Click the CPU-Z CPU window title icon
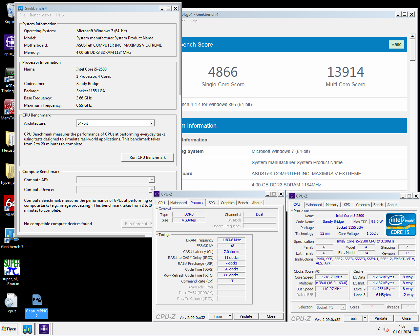Image resolution: width=420 pixels, height=336 pixels. point(292,196)
